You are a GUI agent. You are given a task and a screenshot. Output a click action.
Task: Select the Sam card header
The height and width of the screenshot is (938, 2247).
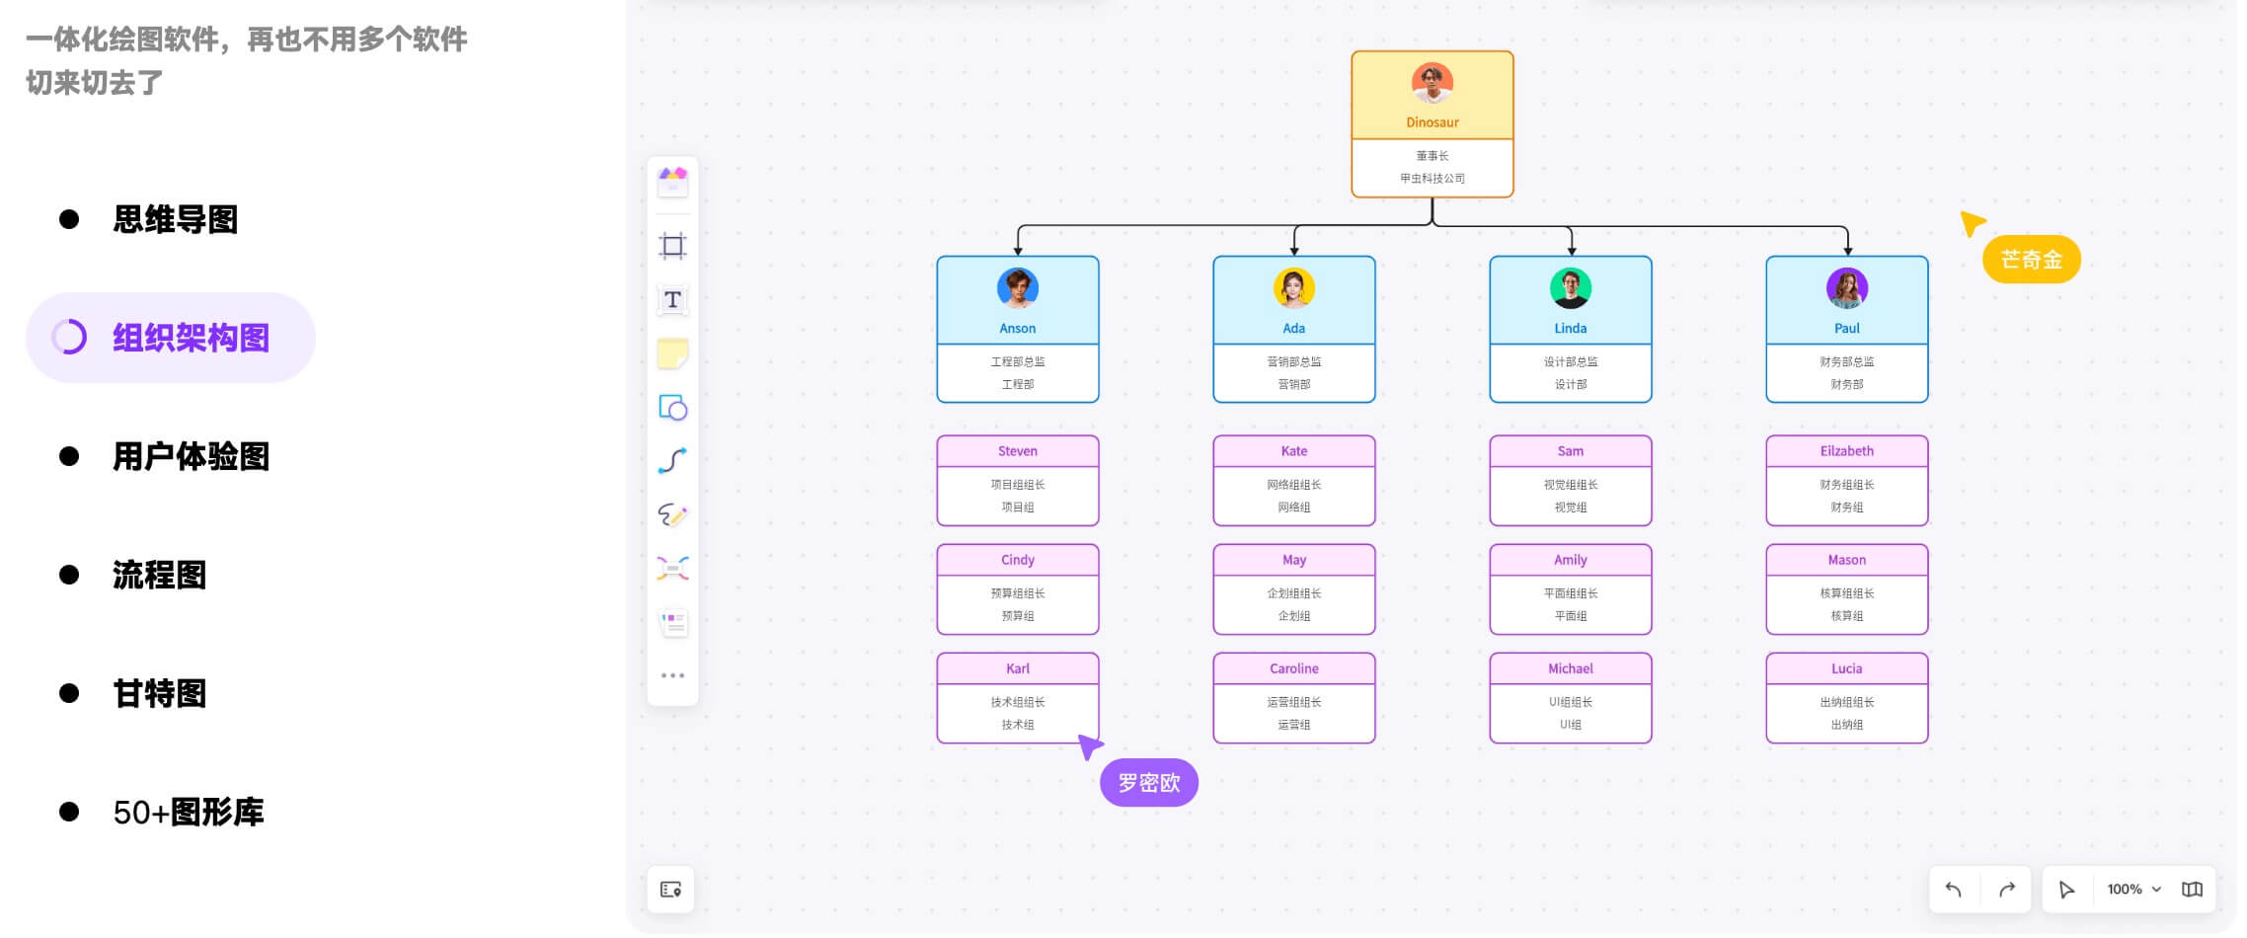point(1571,451)
